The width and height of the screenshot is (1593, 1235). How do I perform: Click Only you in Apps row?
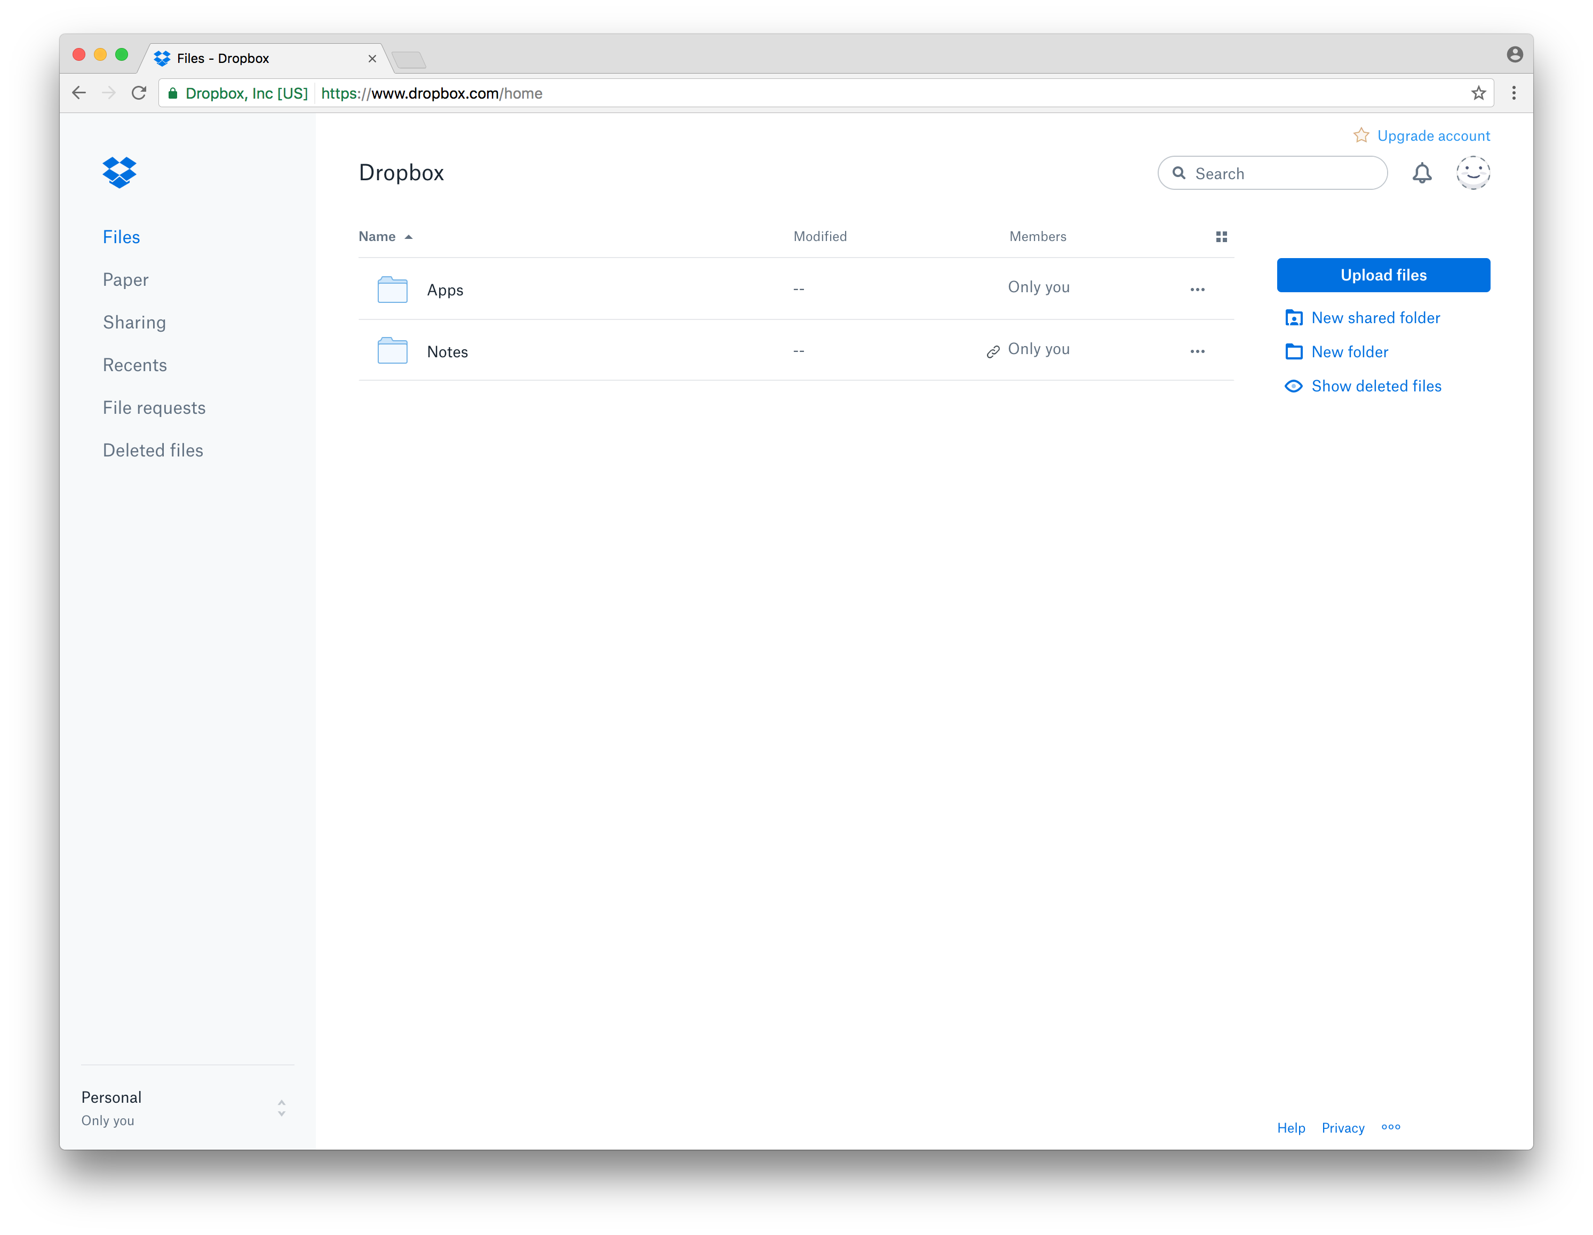pyautogui.click(x=1038, y=287)
